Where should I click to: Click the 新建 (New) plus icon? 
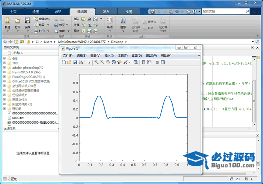(x=8, y=20)
